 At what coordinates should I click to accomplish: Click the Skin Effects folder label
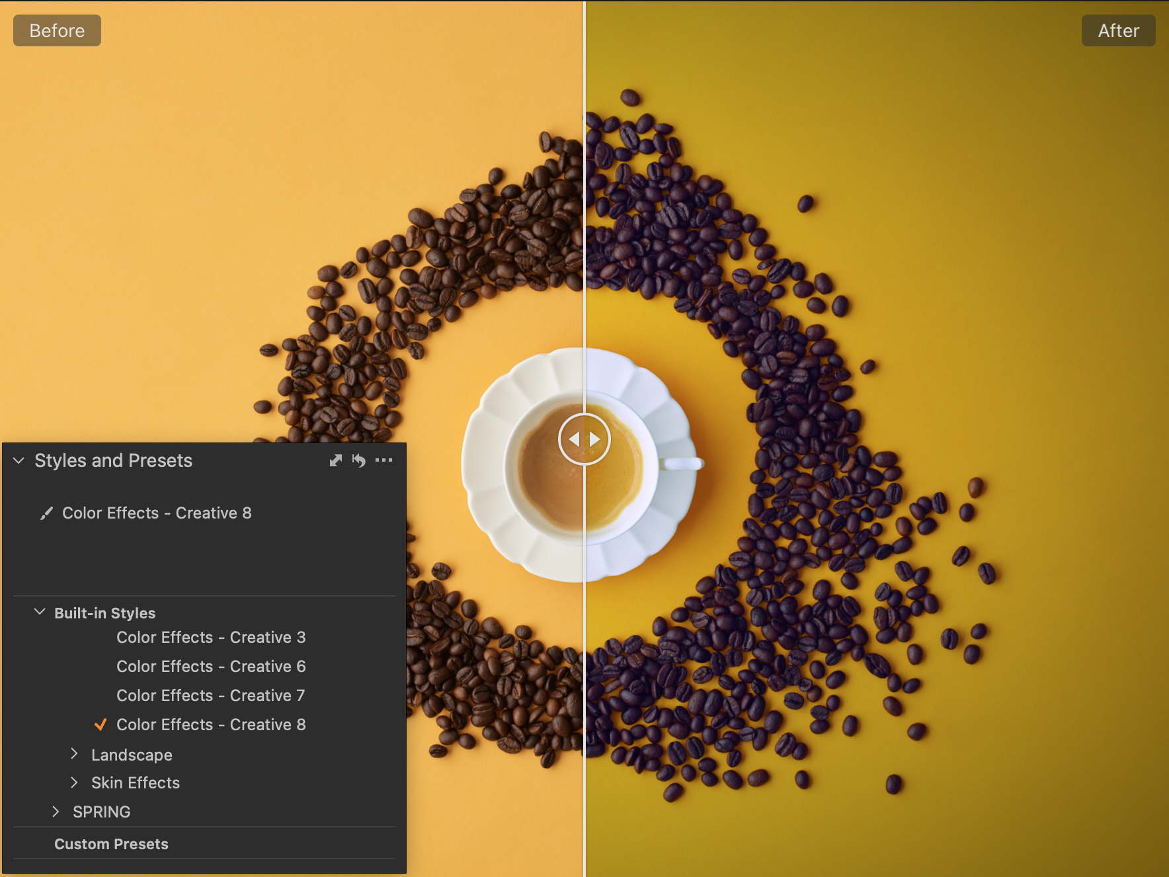click(136, 783)
